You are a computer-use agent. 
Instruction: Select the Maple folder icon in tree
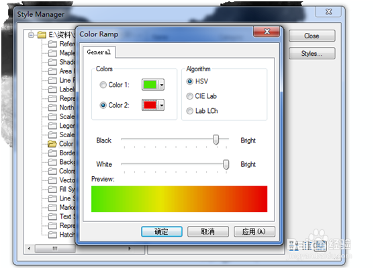click(52, 53)
